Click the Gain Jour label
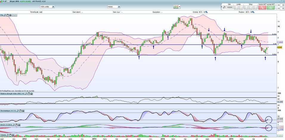This screenshot has width=285, height=140. [x=117, y=12]
